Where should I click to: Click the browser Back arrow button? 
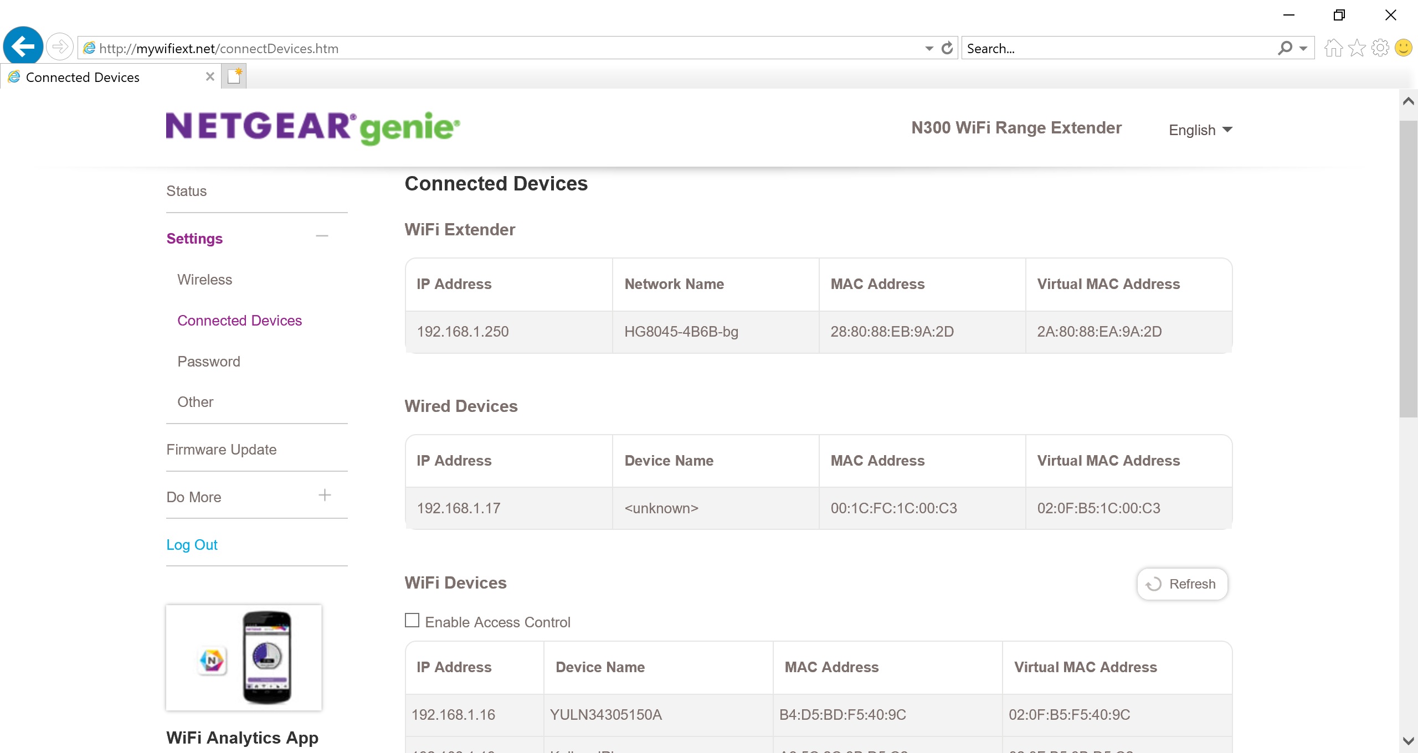pos(23,47)
